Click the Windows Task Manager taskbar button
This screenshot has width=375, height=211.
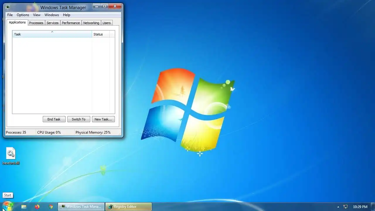click(81, 207)
